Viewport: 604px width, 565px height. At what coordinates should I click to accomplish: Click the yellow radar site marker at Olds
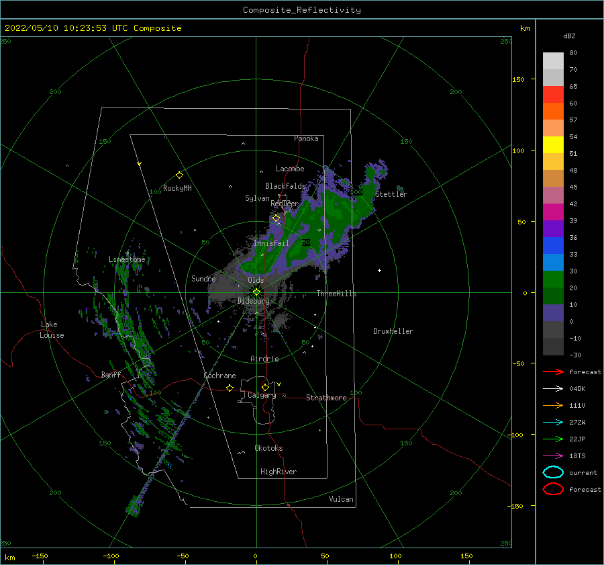coord(256,292)
